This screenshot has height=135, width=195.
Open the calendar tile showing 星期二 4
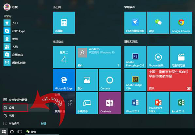click(64, 57)
